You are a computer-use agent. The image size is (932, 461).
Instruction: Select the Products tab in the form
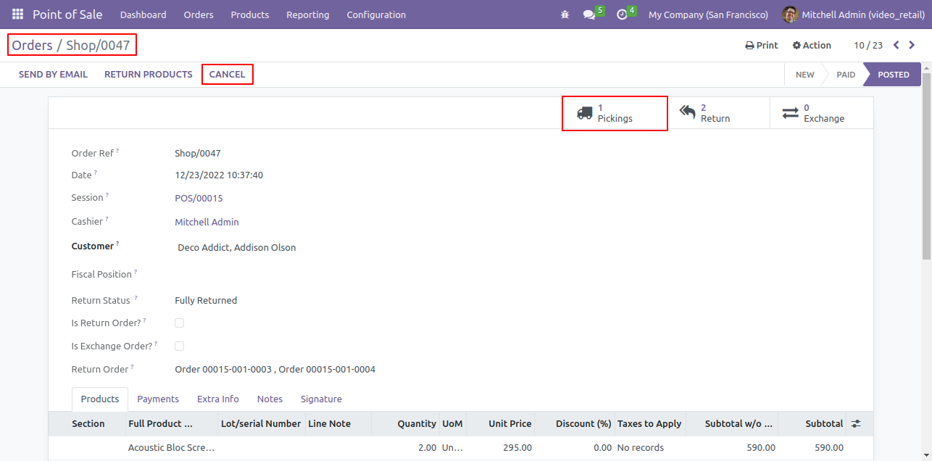[100, 399]
